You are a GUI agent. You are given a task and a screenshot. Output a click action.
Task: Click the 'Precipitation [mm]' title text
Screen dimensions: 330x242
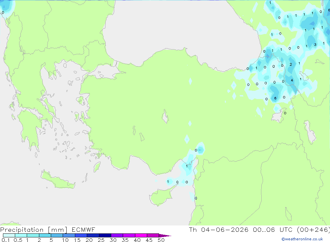pos(34,230)
